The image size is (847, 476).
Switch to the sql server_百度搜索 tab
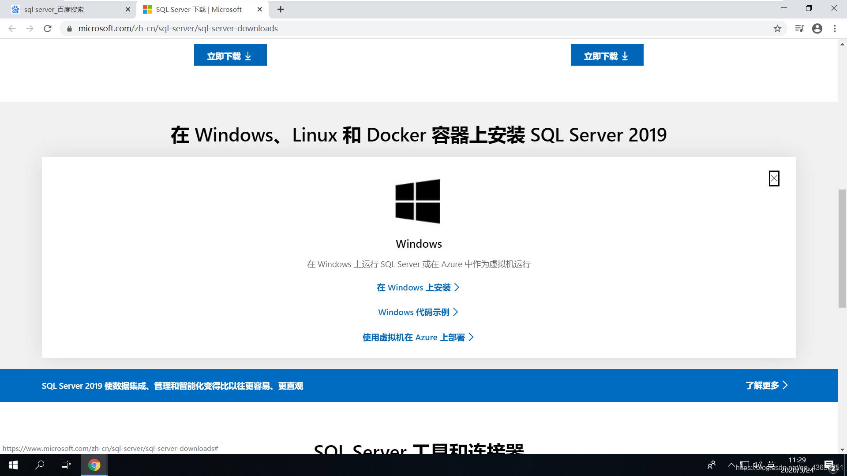[69, 9]
